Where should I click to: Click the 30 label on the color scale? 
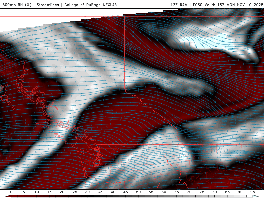click(87, 192)
